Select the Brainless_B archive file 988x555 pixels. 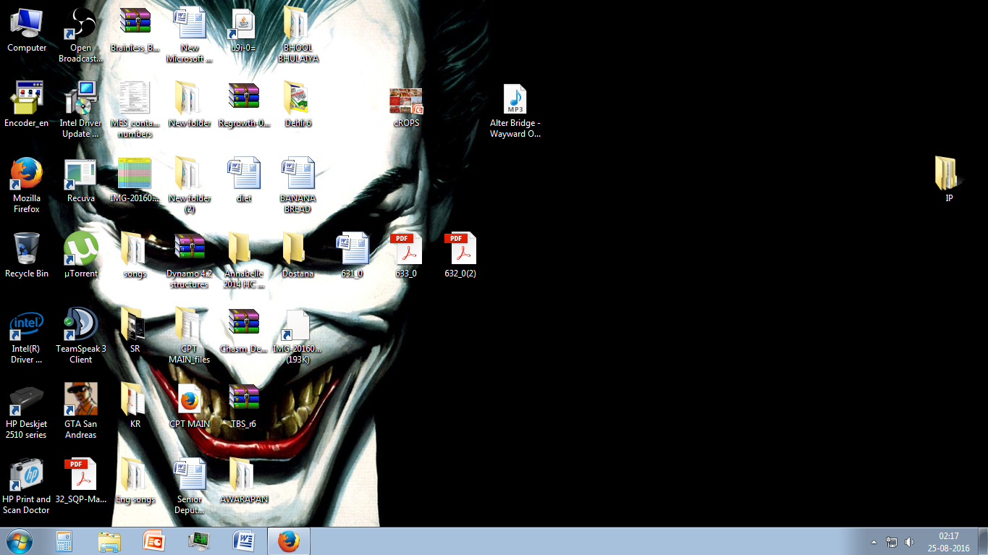[x=135, y=30]
